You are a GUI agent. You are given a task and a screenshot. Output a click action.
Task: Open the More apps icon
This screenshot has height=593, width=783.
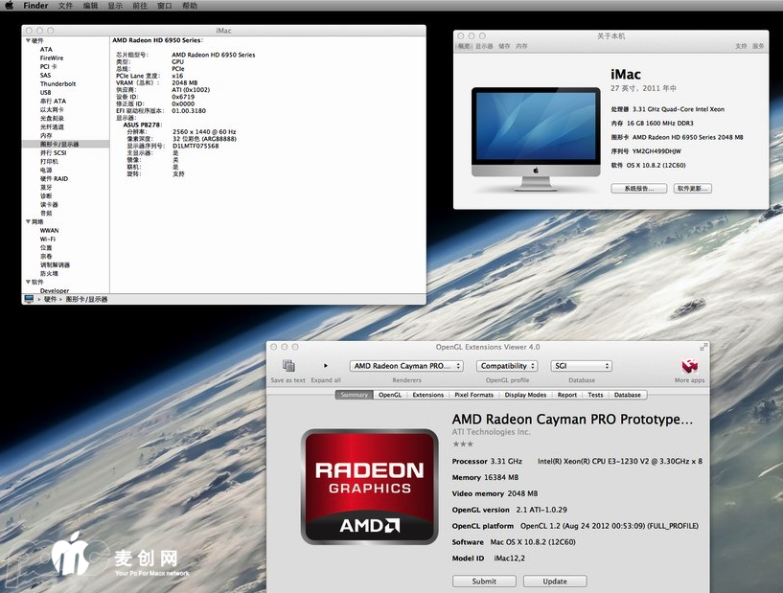point(689,366)
